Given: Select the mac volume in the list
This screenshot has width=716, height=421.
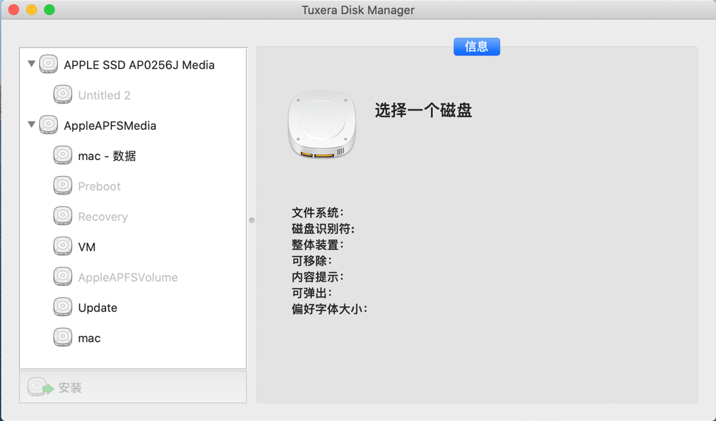Looking at the screenshot, I should point(89,338).
